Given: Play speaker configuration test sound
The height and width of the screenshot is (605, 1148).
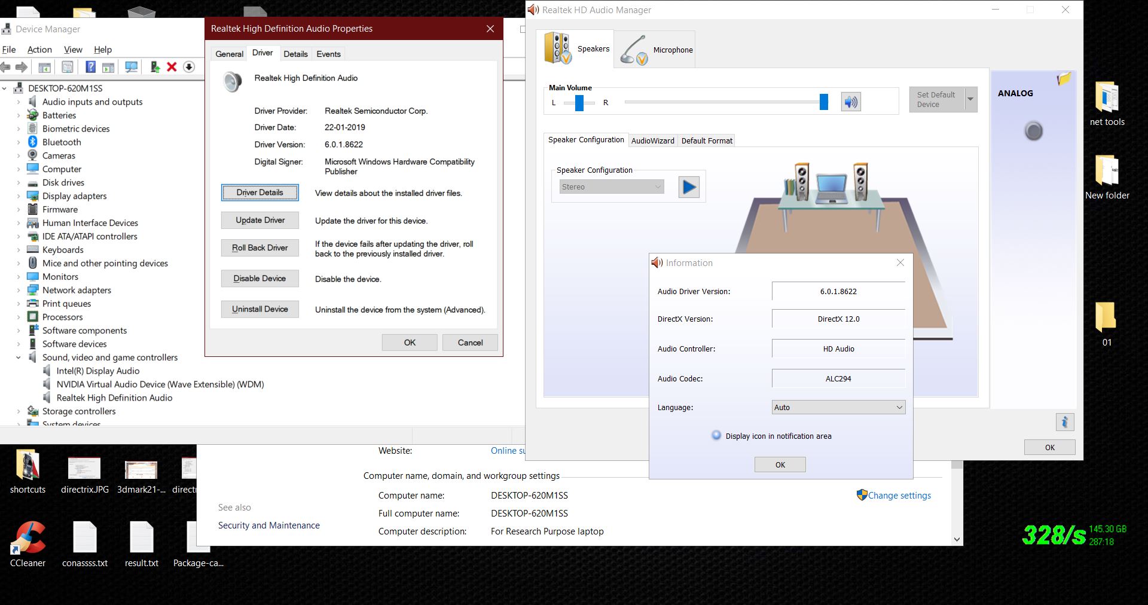Looking at the screenshot, I should click(x=689, y=187).
